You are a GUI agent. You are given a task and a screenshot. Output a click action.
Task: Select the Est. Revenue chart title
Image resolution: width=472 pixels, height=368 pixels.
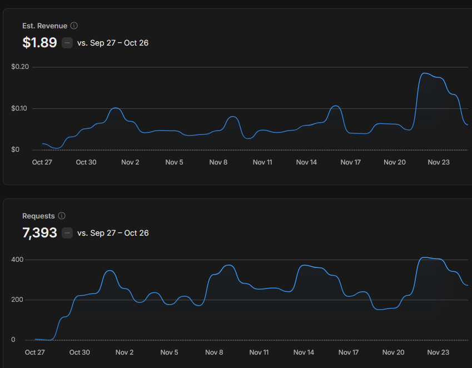click(44, 26)
